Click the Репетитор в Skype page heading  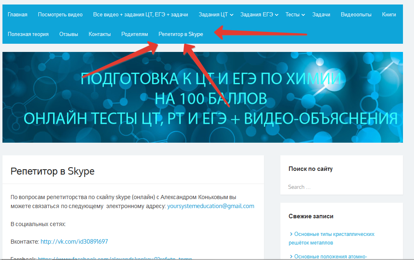[x=53, y=171]
